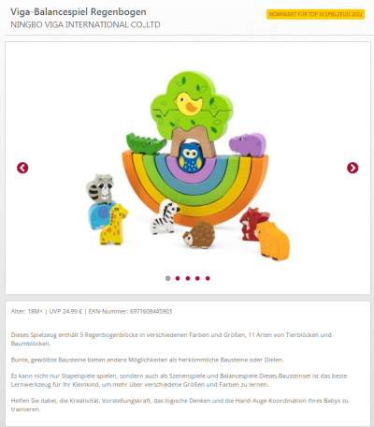Click the brown hedgehog figure
The image size is (374, 427).
[x=199, y=235]
